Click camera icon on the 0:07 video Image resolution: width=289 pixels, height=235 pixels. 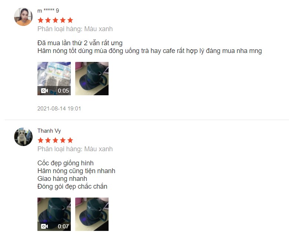pyautogui.click(x=44, y=226)
